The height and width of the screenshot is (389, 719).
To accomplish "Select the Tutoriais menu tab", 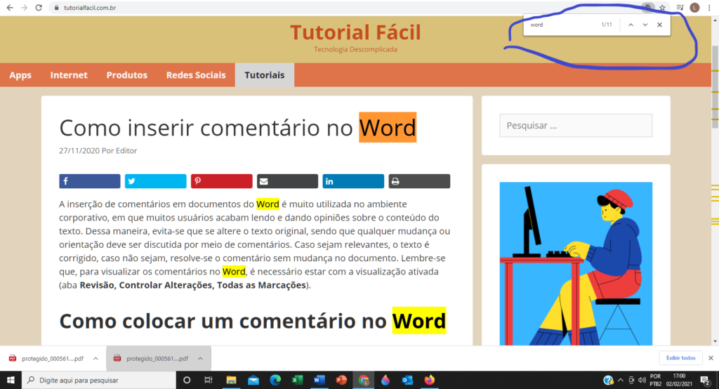I will point(265,74).
